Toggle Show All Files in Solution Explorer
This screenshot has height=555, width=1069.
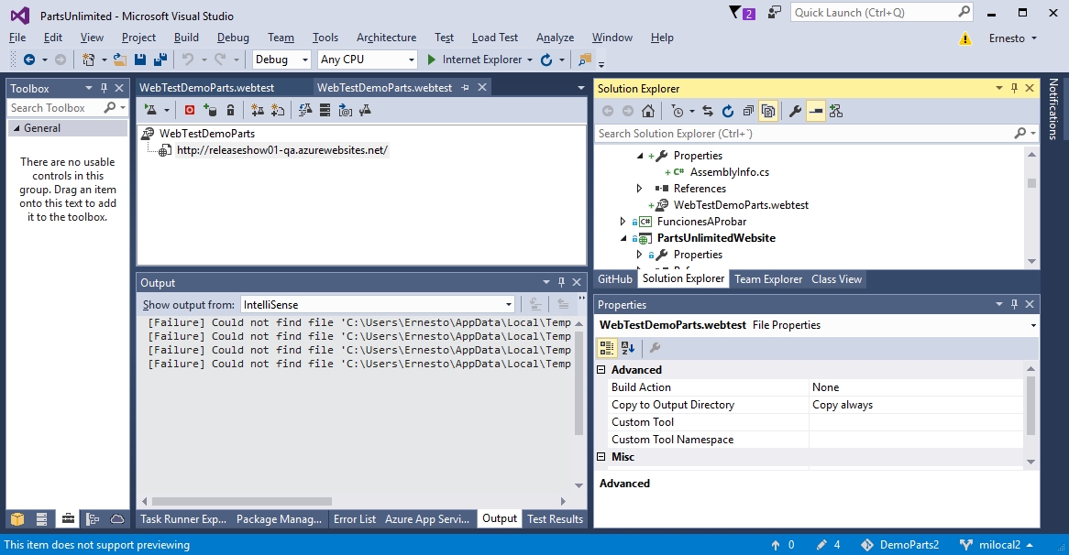pos(768,111)
